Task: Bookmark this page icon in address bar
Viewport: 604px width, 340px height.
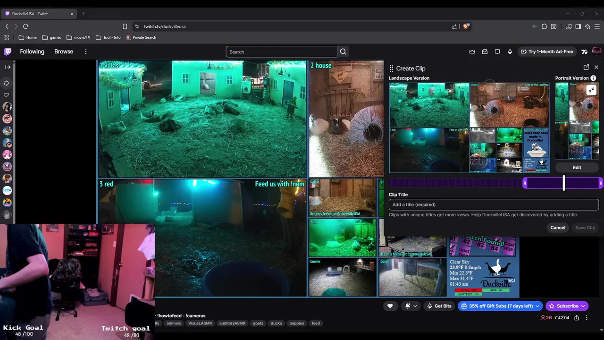Action: point(125,26)
